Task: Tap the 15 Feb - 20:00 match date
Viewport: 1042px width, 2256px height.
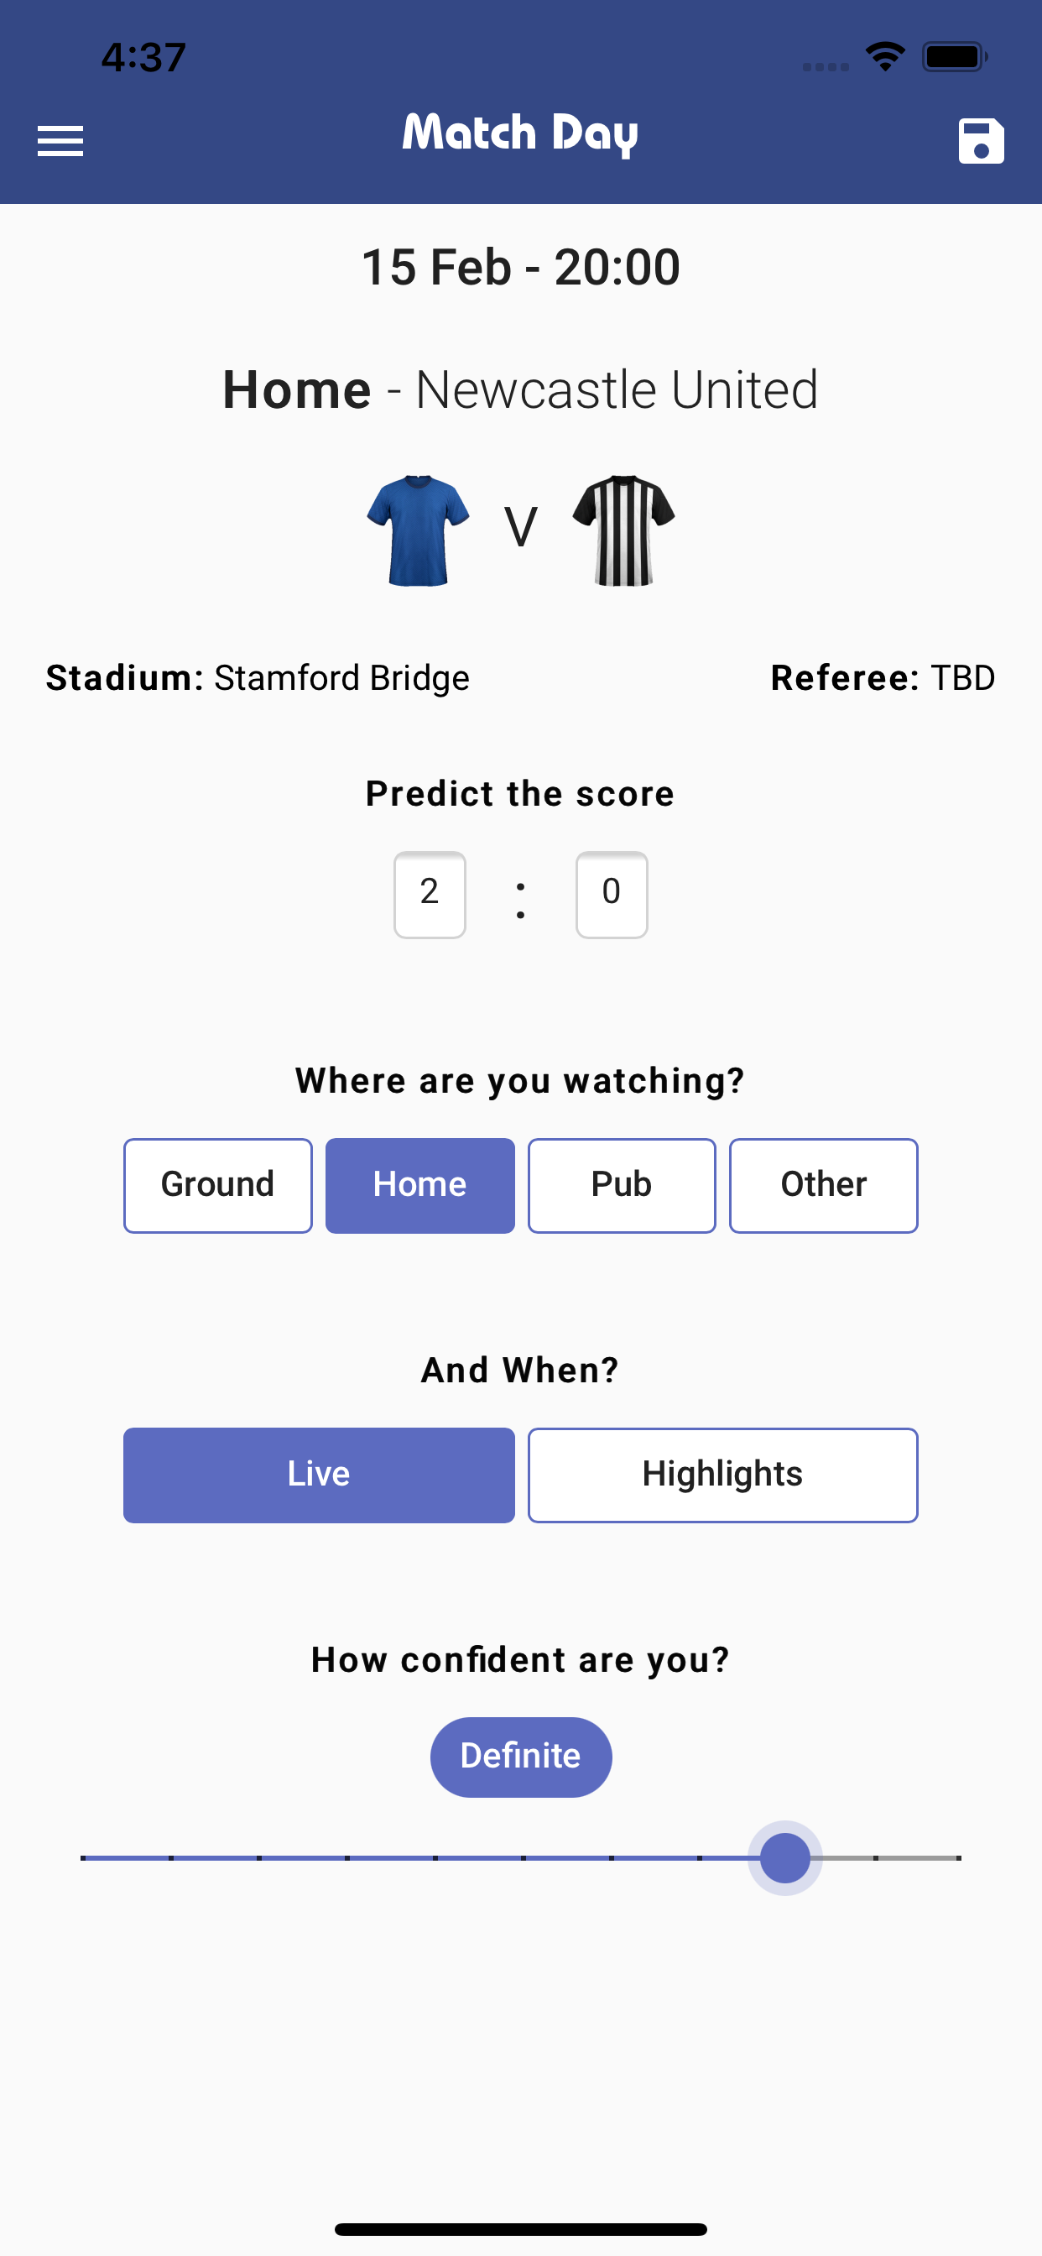Action: 520,267
